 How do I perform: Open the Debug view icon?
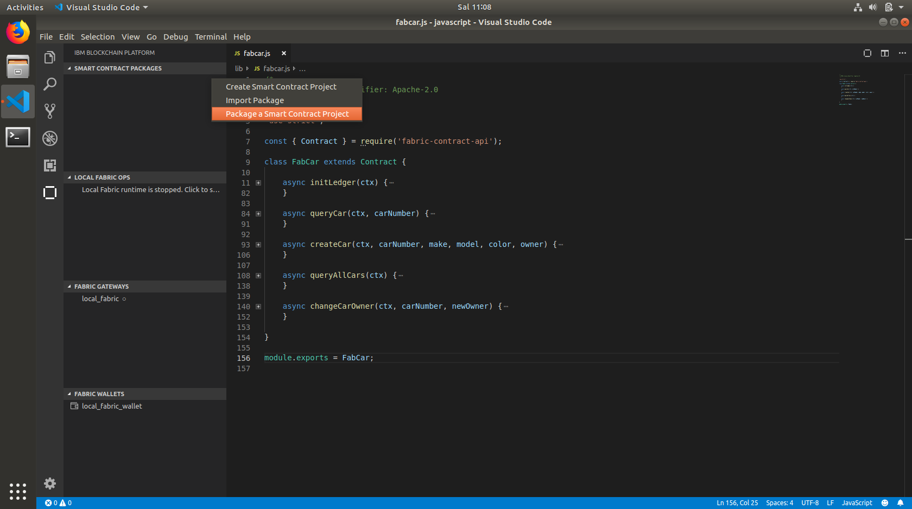tap(50, 138)
